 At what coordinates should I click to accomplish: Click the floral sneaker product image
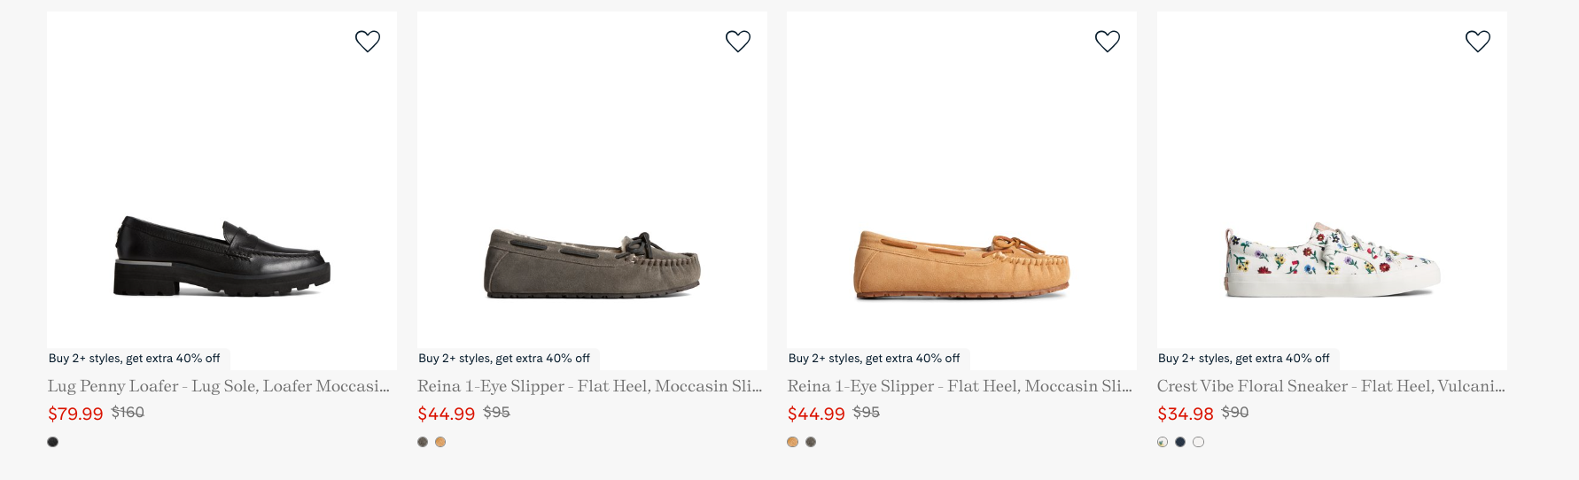(x=1332, y=259)
